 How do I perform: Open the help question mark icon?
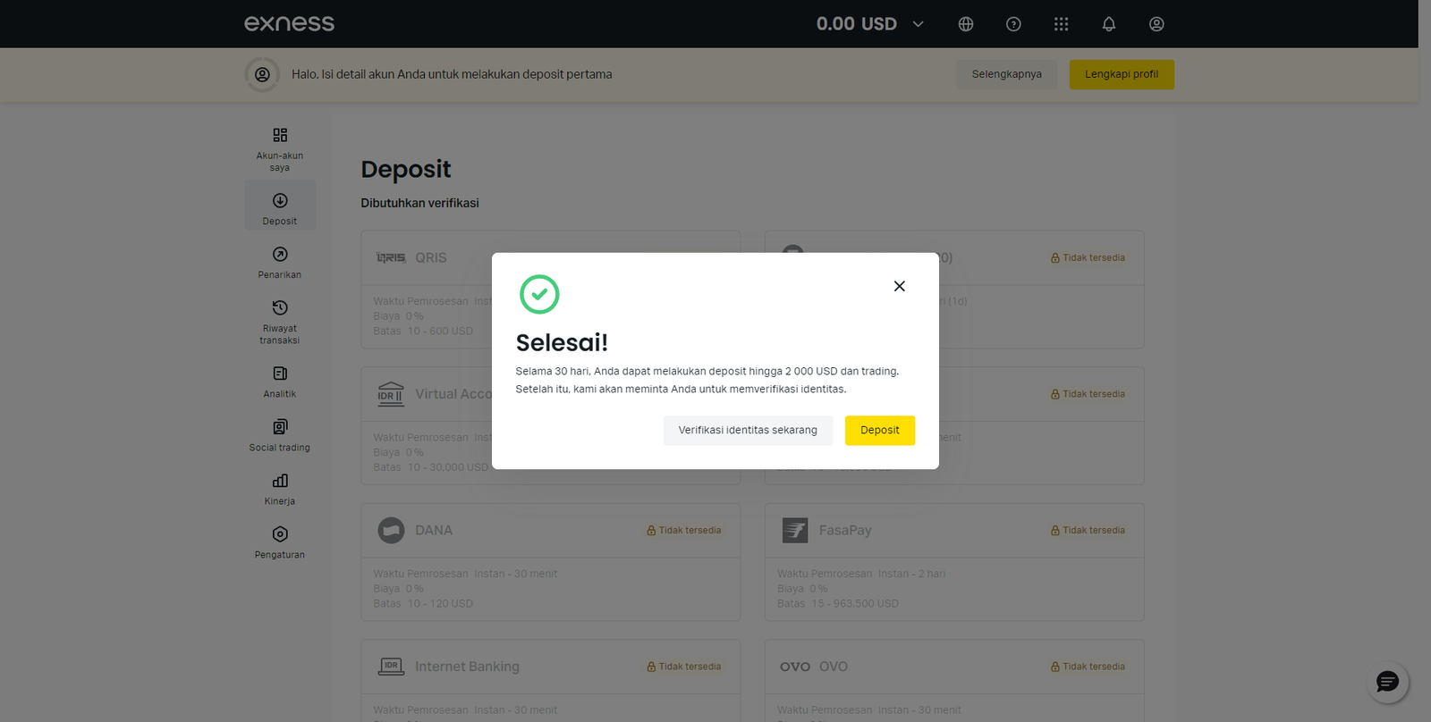[1013, 24]
